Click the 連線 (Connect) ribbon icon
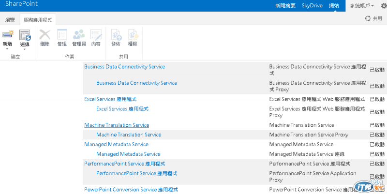Screen dimensions: 387x196 pyautogui.click(x=25, y=35)
